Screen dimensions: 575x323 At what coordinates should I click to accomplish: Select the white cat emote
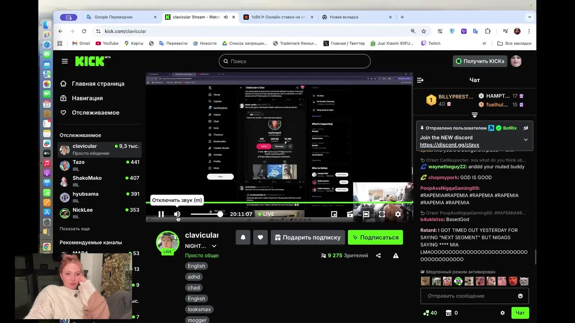click(524, 281)
